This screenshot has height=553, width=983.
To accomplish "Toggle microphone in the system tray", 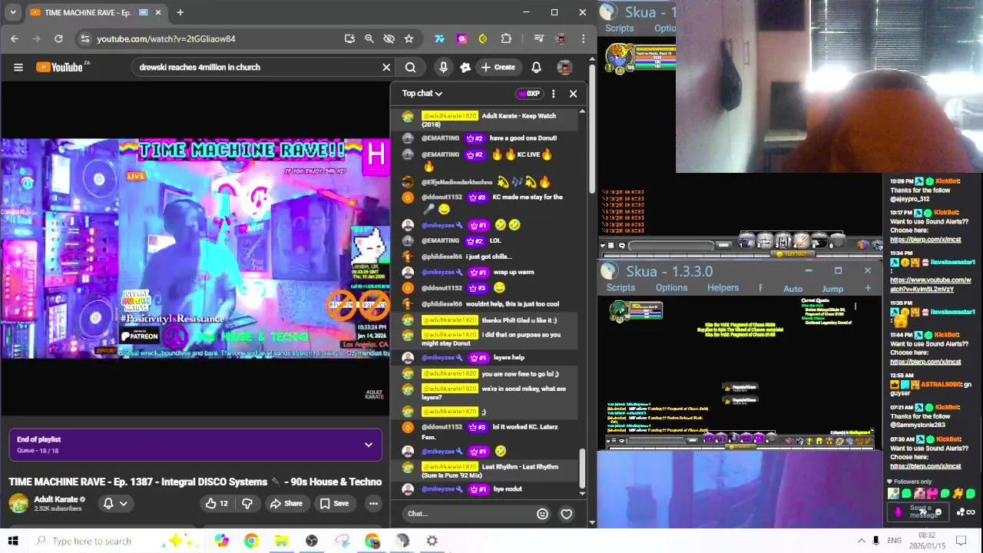I will (876, 541).
